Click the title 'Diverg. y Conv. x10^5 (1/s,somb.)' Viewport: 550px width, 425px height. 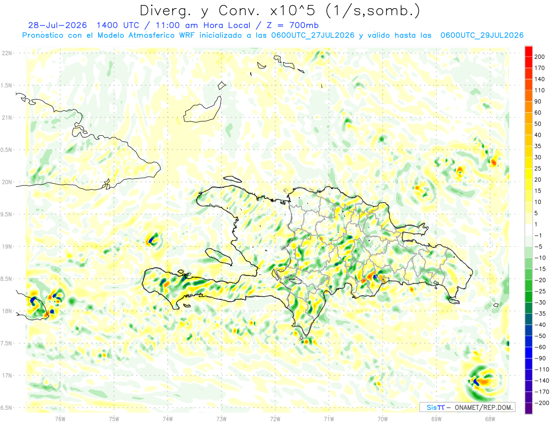pyautogui.click(x=280, y=10)
